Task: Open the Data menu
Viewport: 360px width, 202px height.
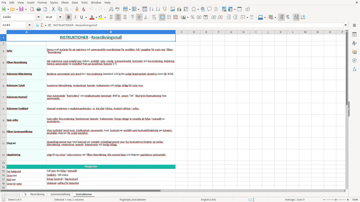Action: click(75, 2)
